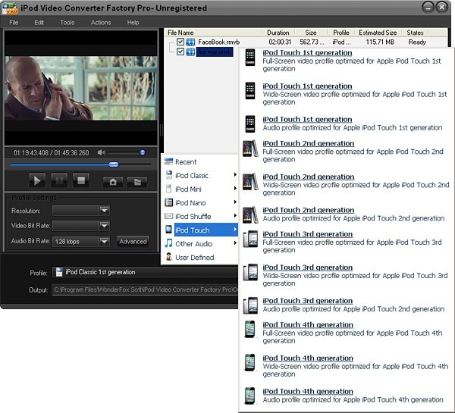Take a snapshot with the camera icon
Viewport: 455px width, 413px height.
click(113, 182)
